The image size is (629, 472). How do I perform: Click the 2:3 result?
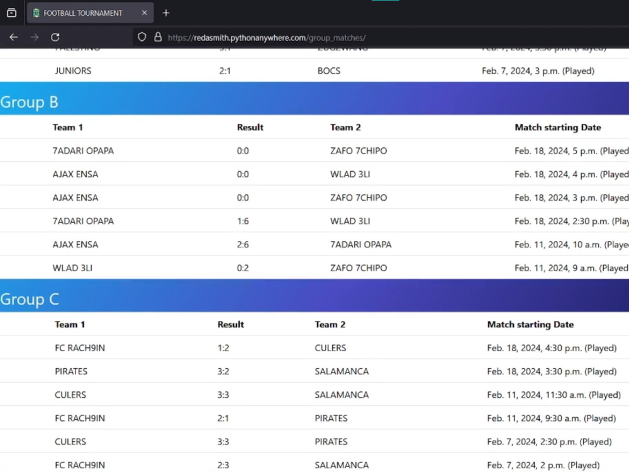[x=223, y=465]
